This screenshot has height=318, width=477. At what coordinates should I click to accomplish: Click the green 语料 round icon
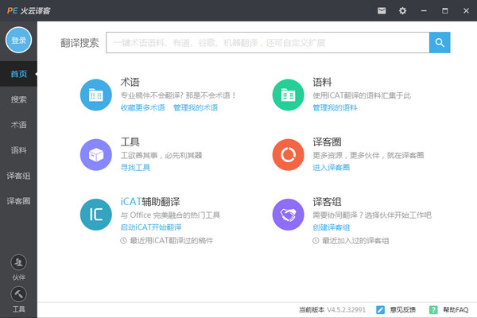(x=288, y=95)
